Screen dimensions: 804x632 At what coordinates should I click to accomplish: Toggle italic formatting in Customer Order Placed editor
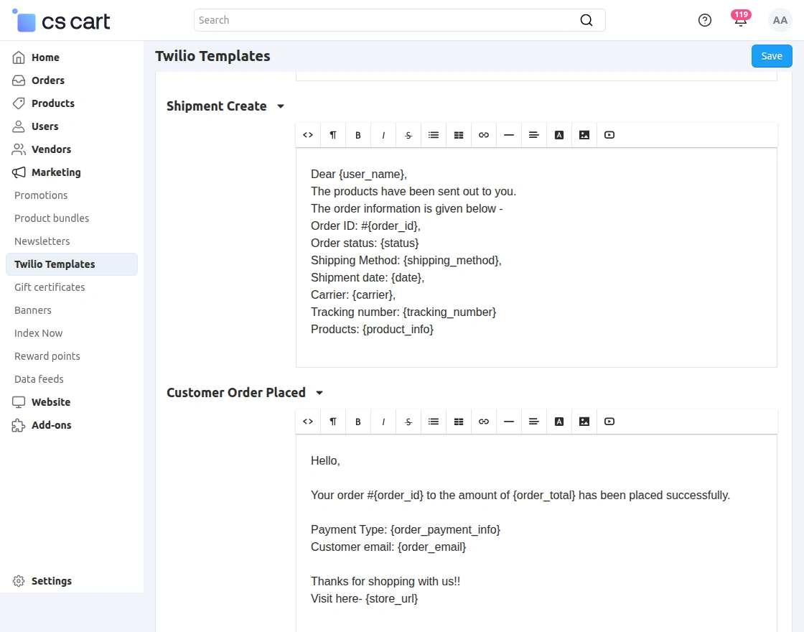383,422
